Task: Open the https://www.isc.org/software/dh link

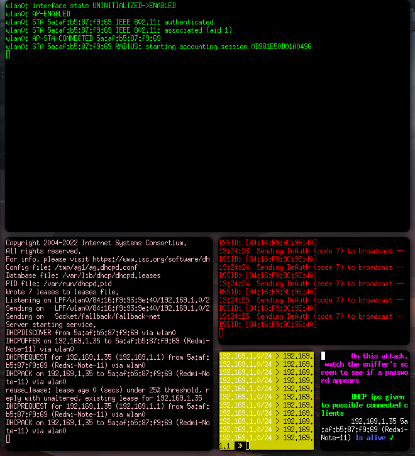Action: [152, 259]
